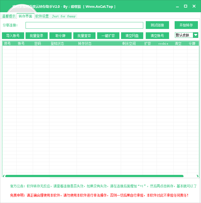This screenshot has height=203, width=201.
Task: Click the 导入账号 button
Action: (x=13, y=36)
